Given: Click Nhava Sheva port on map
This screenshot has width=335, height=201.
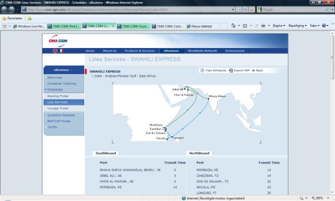Looking at the screenshot, I should [x=209, y=99].
